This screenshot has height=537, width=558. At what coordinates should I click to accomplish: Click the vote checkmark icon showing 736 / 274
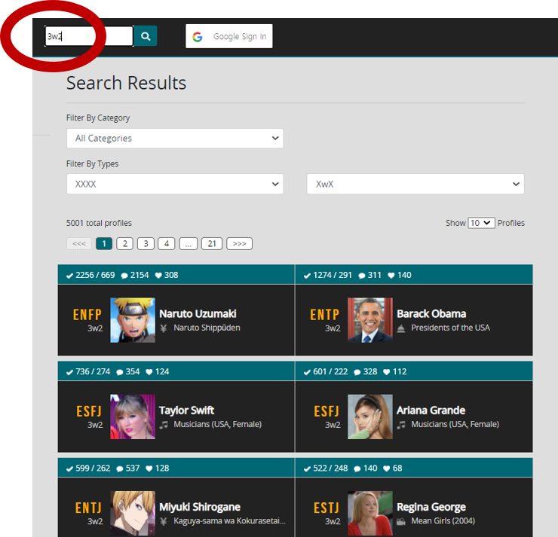pos(69,372)
